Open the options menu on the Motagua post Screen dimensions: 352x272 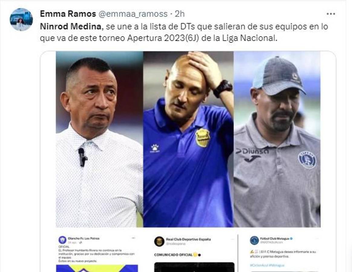[317, 238]
